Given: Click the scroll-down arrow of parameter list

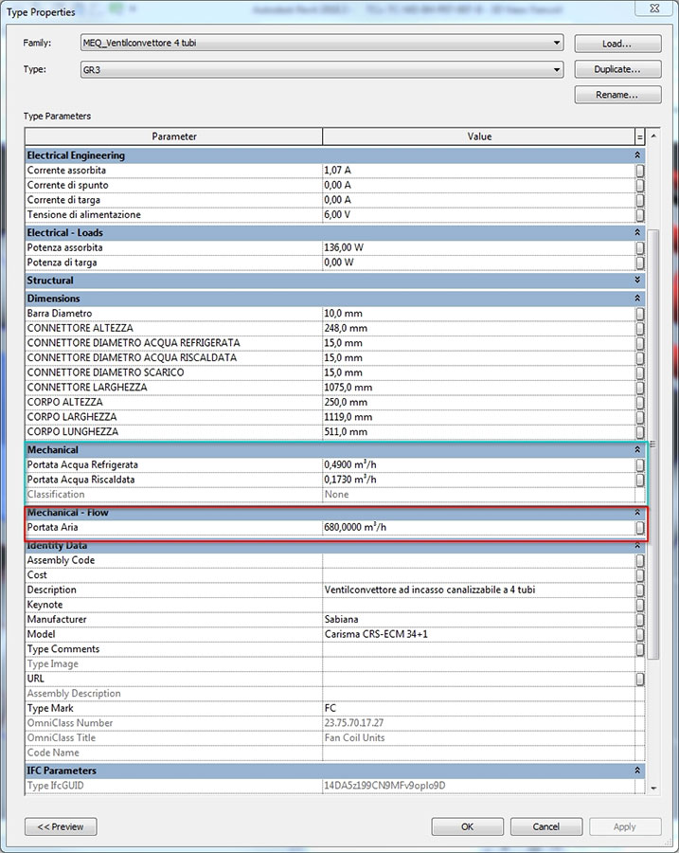Looking at the screenshot, I should pos(652,787).
